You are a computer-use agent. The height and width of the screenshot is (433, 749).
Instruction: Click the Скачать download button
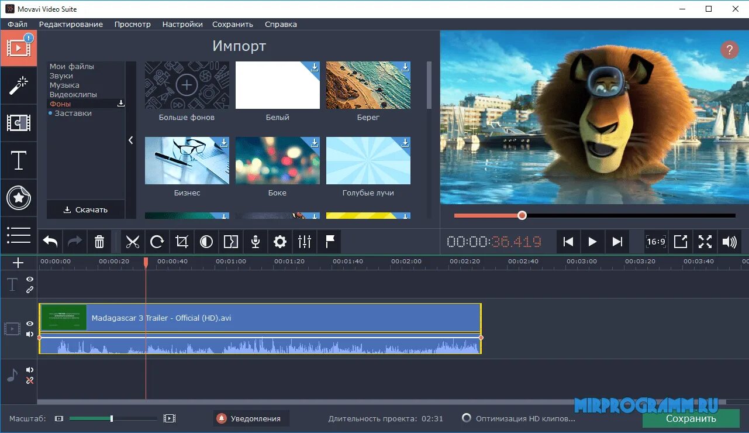click(86, 209)
